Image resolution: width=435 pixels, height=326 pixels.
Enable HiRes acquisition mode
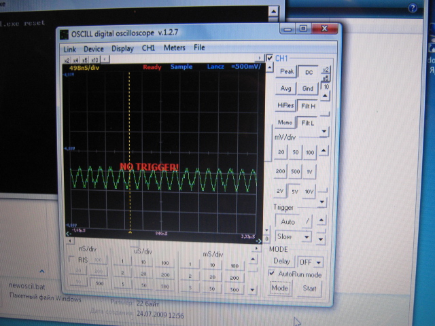click(285, 105)
